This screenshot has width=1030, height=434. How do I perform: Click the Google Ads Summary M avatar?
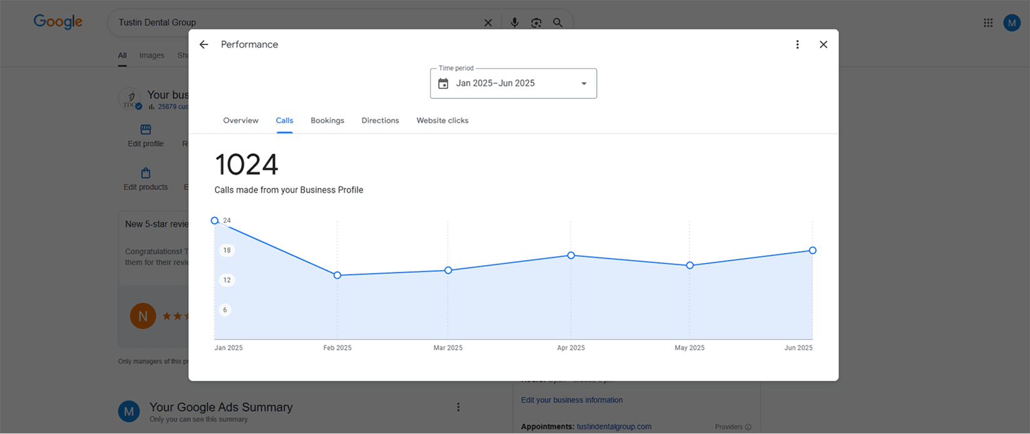pyautogui.click(x=129, y=411)
